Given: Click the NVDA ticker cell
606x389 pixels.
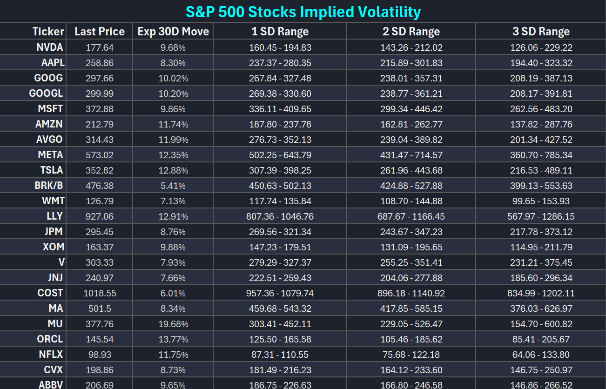Looking at the screenshot, I should click(x=50, y=47).
